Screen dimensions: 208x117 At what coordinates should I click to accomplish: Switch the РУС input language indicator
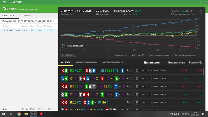pyautogui.click(x=187, y=114)
